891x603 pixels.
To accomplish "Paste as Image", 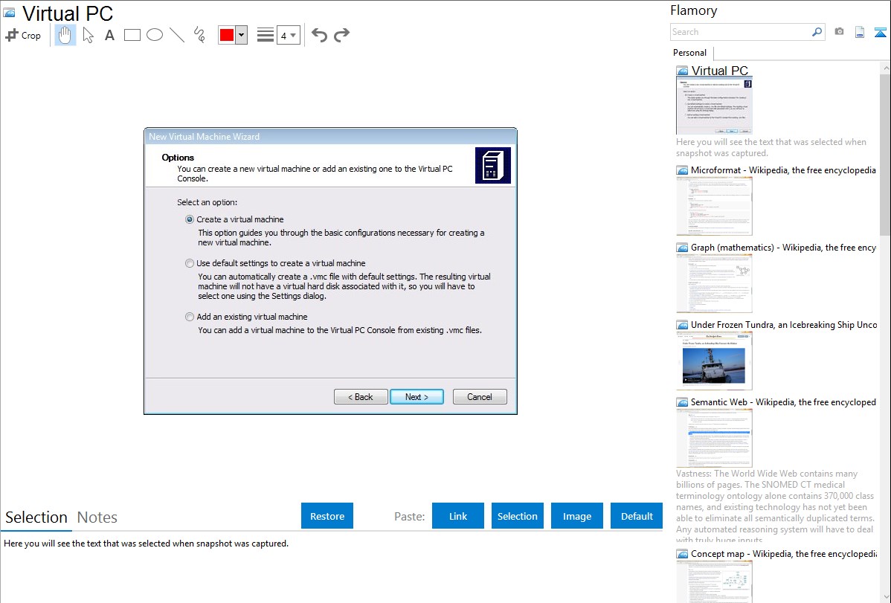I will tap(576, 516).
